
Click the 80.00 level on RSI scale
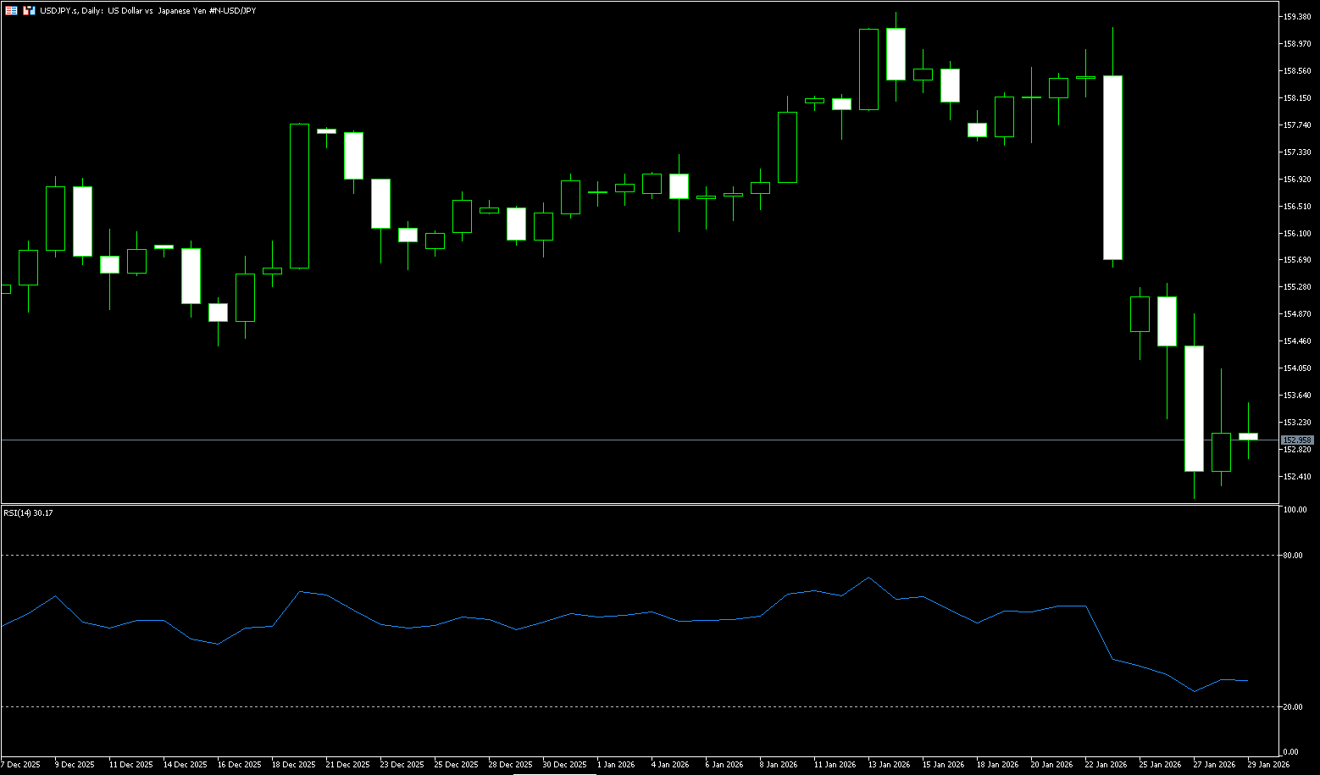pyautogui.click(x=1293, y=556)
